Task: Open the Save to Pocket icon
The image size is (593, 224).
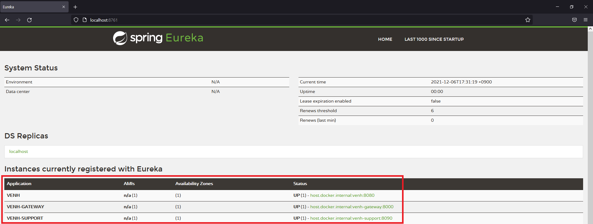Action: point(574,20)
